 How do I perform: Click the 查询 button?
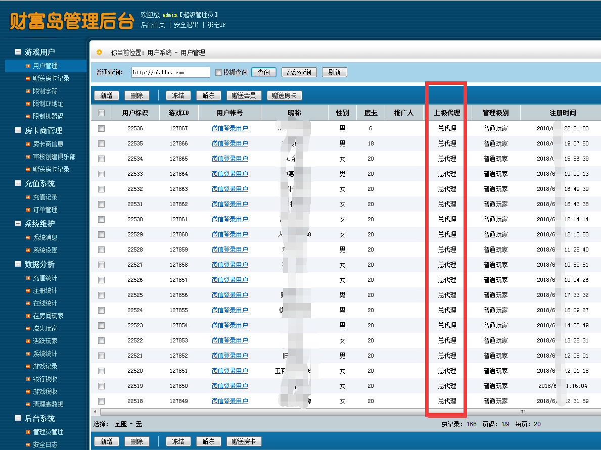[x=263, y=72]
